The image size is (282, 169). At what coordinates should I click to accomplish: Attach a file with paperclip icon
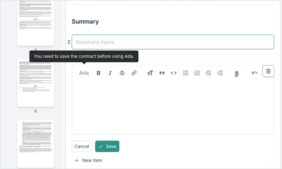(237, 73)
